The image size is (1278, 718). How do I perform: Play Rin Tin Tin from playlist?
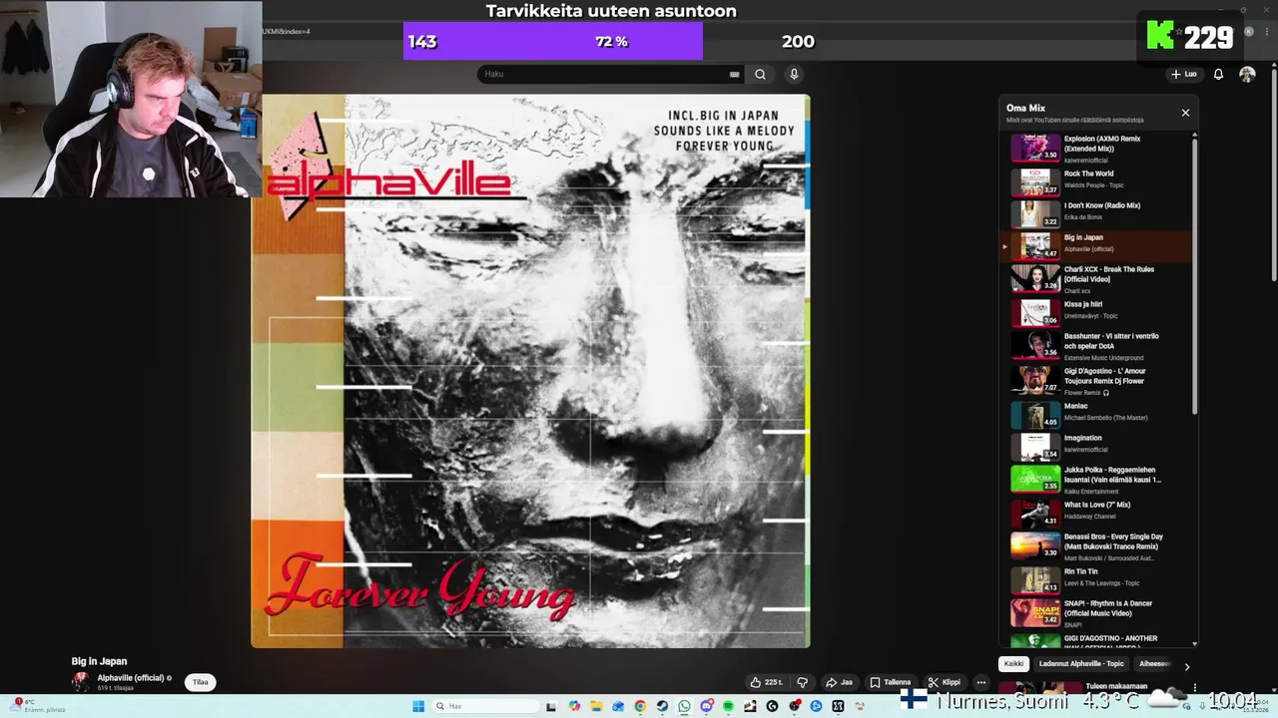tap(1096, 579)
